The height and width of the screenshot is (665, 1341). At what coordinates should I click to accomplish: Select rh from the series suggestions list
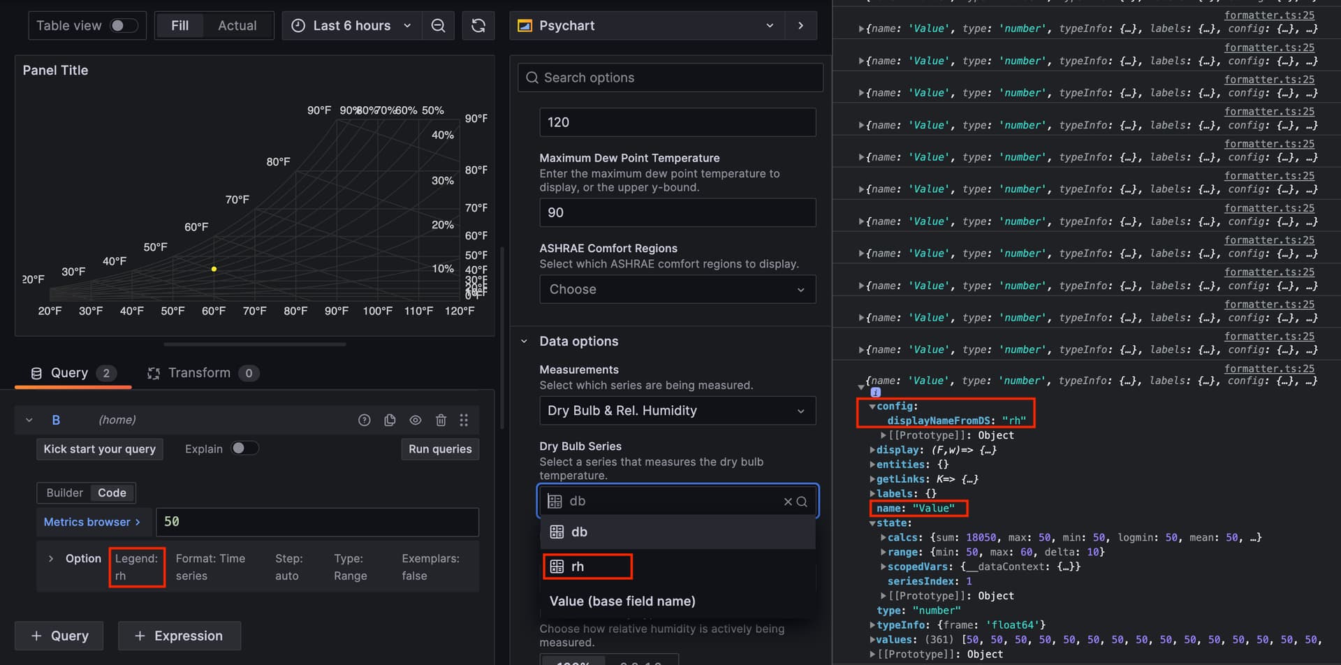[x=587, y=567]
